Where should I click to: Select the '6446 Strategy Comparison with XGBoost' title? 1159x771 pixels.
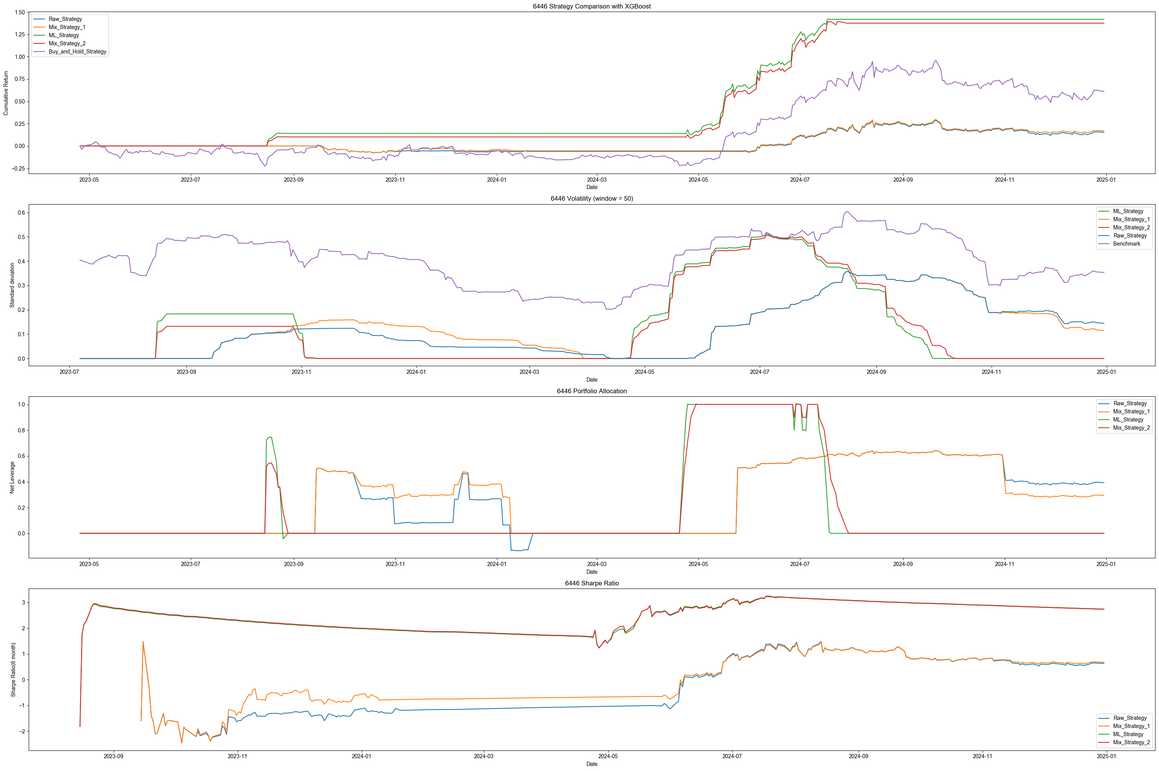coord(592,6)
